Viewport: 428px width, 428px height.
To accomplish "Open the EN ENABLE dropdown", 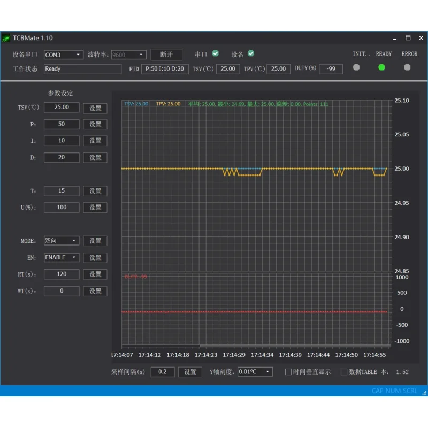I will (x=61, y=257).
